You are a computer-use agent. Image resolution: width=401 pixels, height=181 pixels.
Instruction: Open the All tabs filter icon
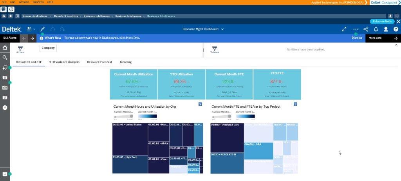tap(20, 49)
